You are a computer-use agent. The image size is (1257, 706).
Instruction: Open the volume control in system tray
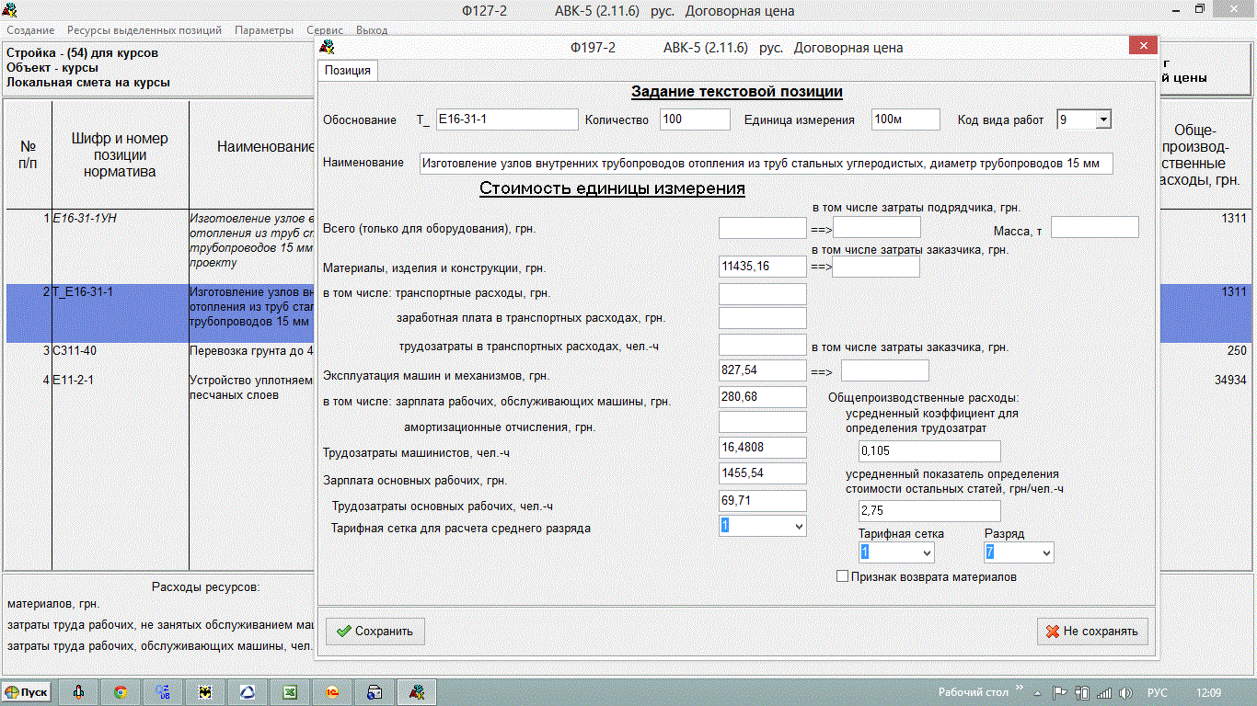click(1126, 692)
